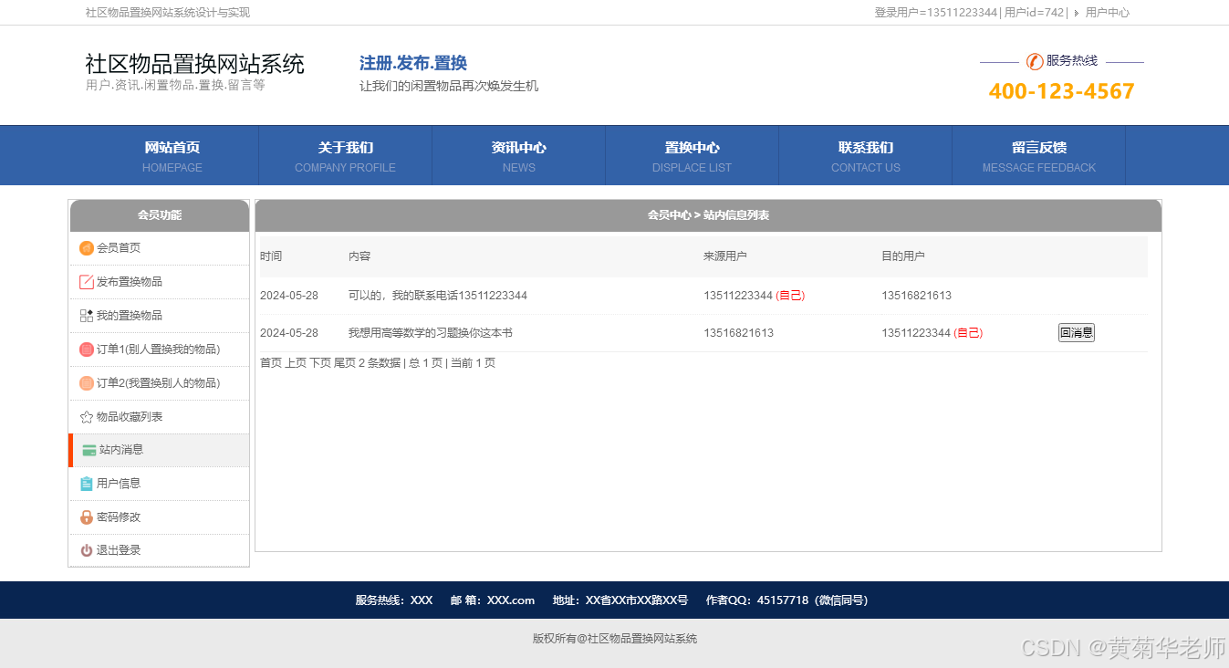Click the 上页 pagination link
The height and width of the screenshot is (668, 1229).
296,363
